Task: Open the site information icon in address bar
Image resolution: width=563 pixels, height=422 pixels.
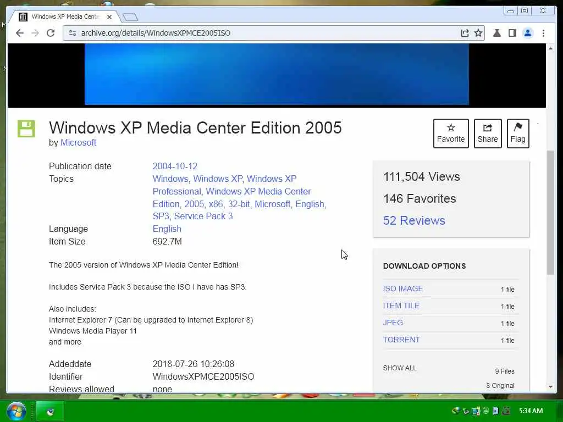Action: pyautogui.click(x=72, y=33)
